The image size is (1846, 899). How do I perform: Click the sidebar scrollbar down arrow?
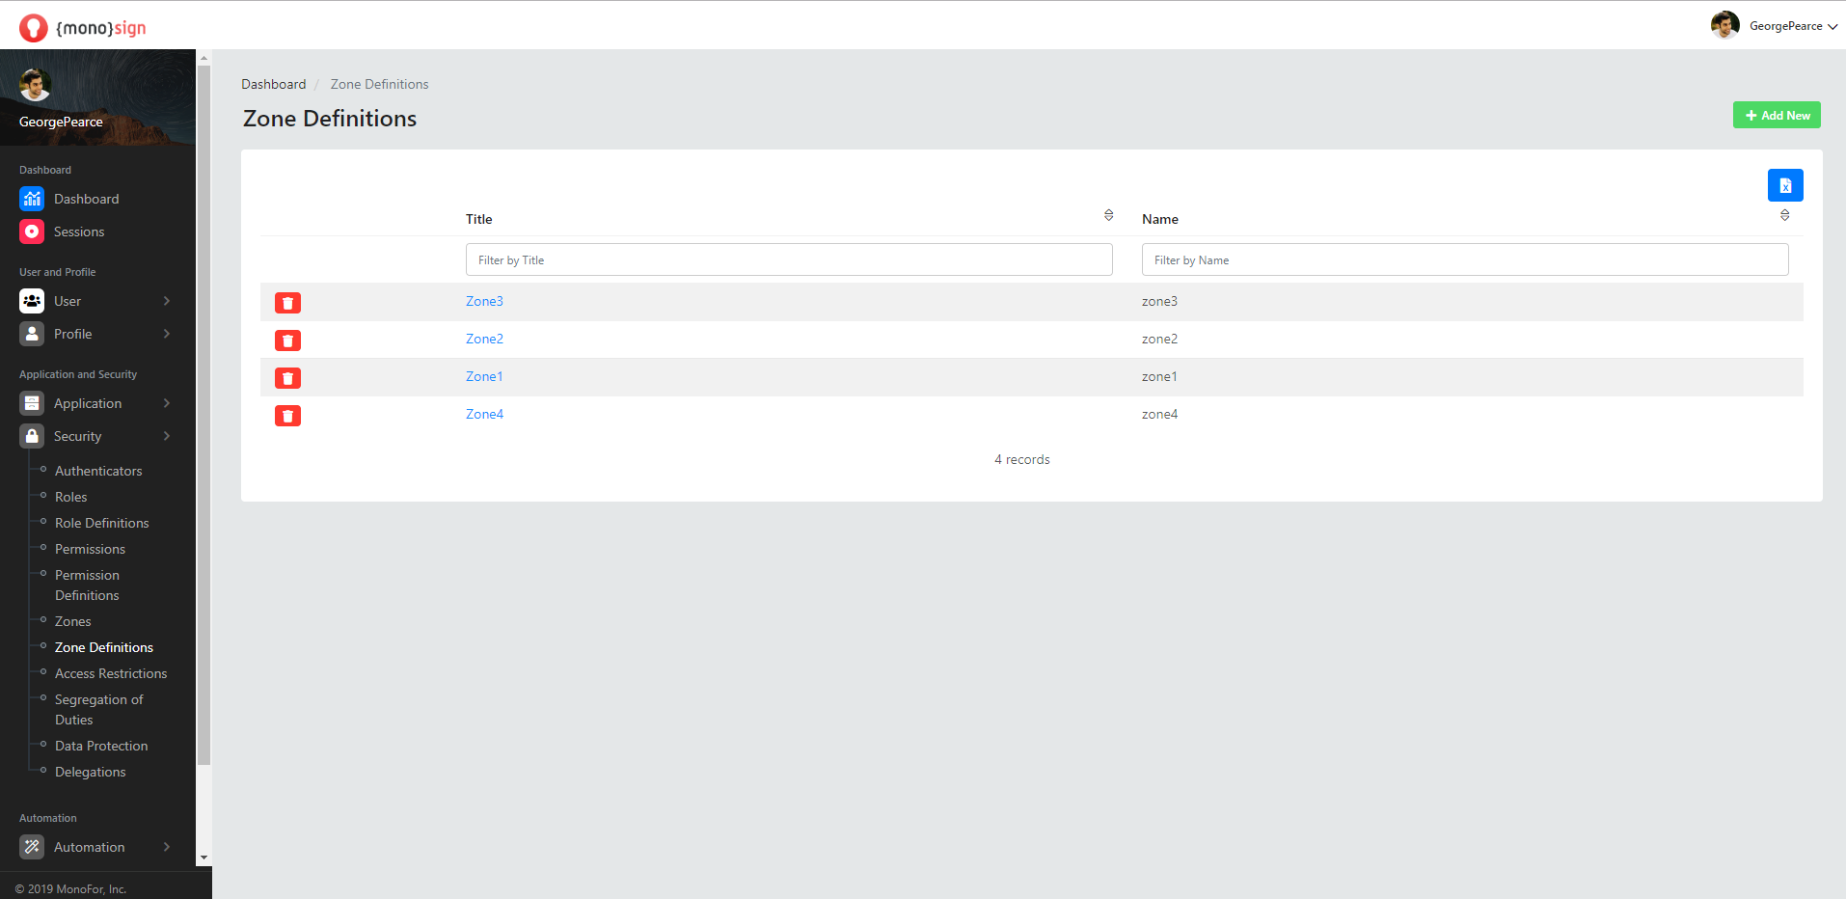pos(203,858)
